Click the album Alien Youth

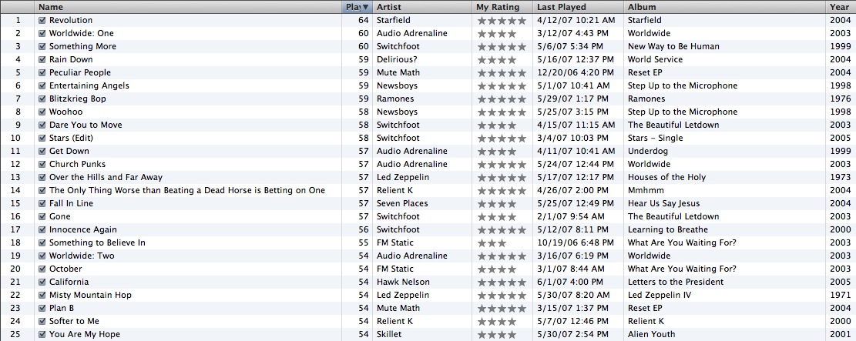651,334
